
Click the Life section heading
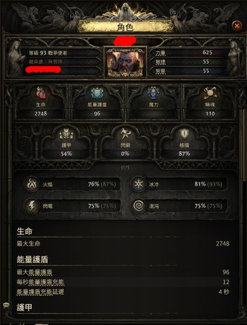click(x=25, y=231)
